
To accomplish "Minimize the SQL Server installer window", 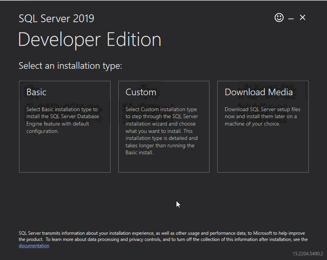I will [291, 19].
